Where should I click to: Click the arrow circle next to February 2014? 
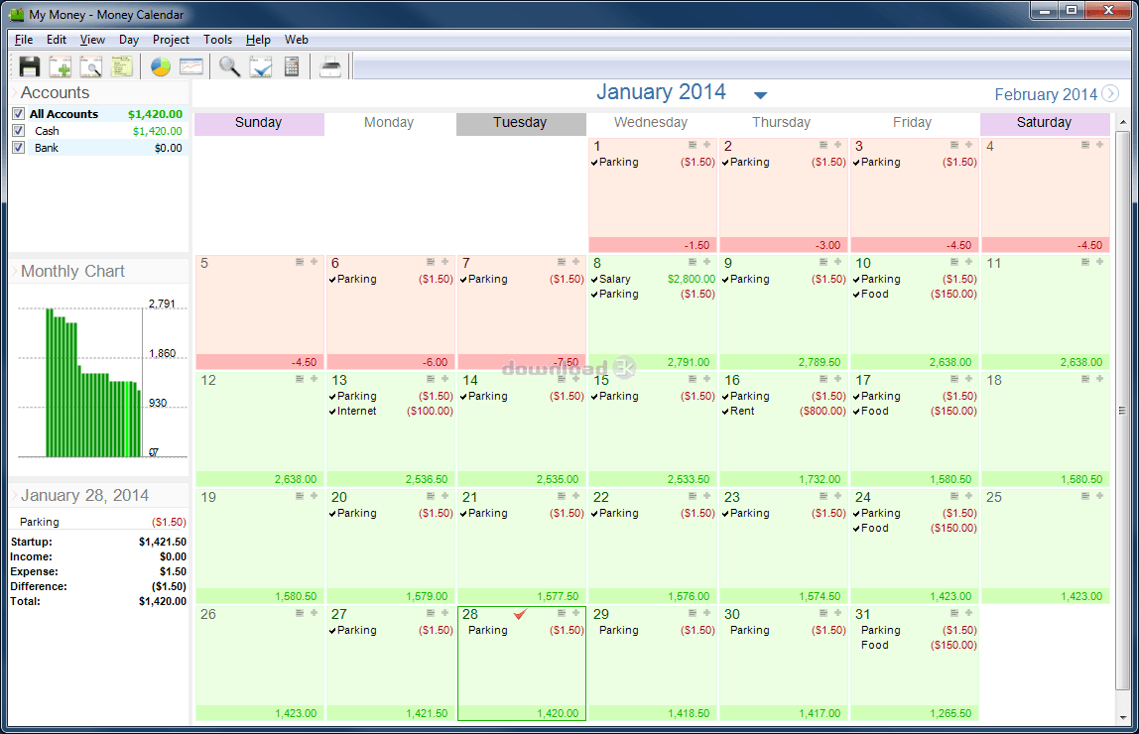tap(1110, 93)
